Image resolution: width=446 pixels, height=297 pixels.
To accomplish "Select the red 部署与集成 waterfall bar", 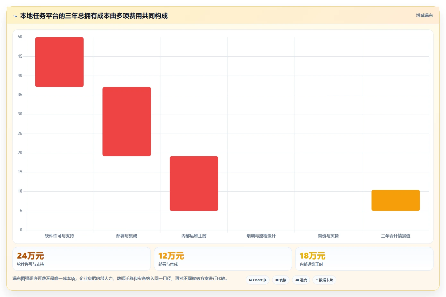I will (x=127, y=121).
